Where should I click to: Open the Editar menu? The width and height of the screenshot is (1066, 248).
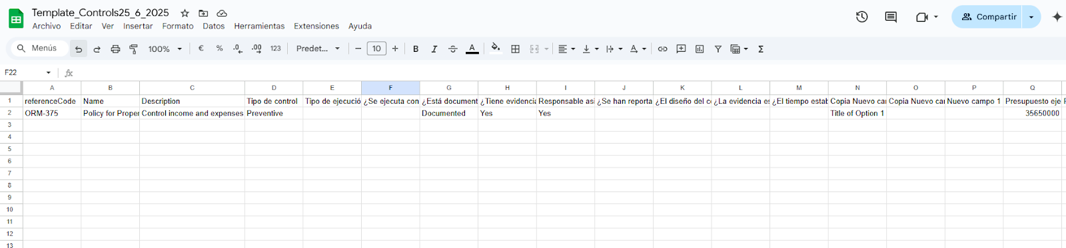coord(81,26)
